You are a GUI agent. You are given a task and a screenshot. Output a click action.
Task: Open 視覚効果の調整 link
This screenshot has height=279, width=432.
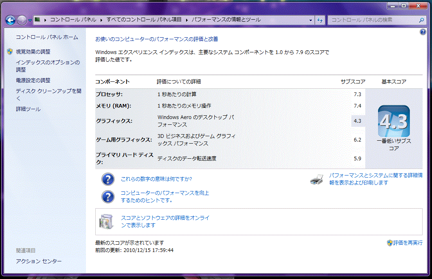pyautogui.click(x=33, y=52)
